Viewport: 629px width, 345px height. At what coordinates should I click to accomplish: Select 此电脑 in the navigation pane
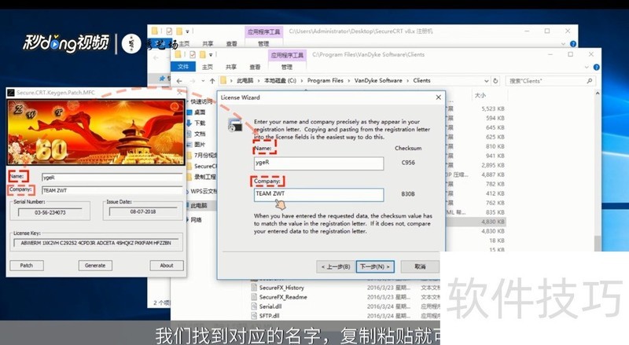click(201, 204)
